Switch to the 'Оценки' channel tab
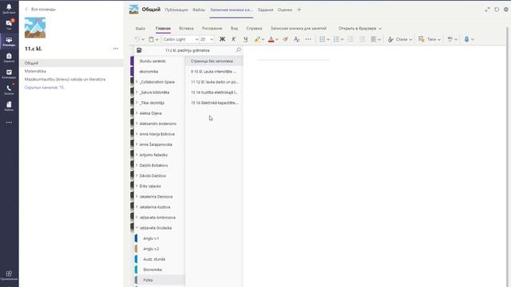The width and height of the screenshot is (511, 287). click(285, 10)
